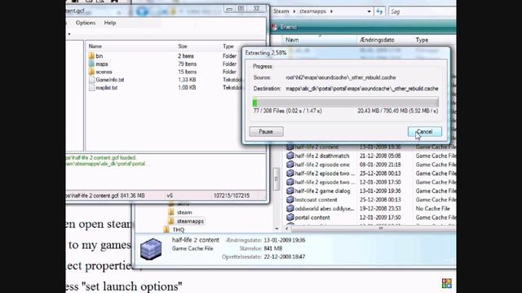Image resolution: width=522 pixels, height=293 pixels.
Task: Open the address bar history dropdown
Action: [x=369, y=11]
